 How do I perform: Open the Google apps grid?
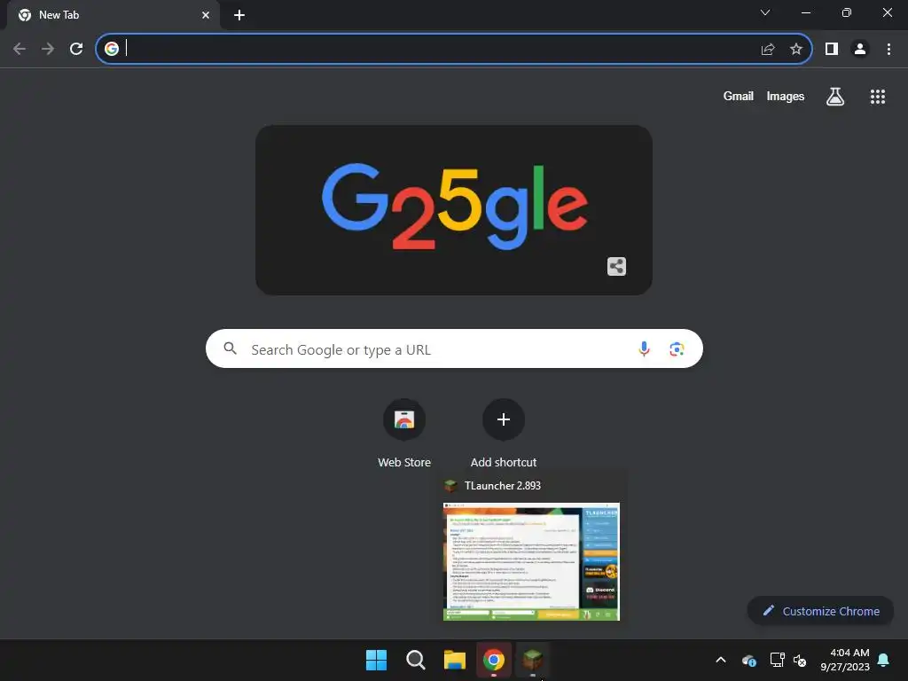[877, 96]
